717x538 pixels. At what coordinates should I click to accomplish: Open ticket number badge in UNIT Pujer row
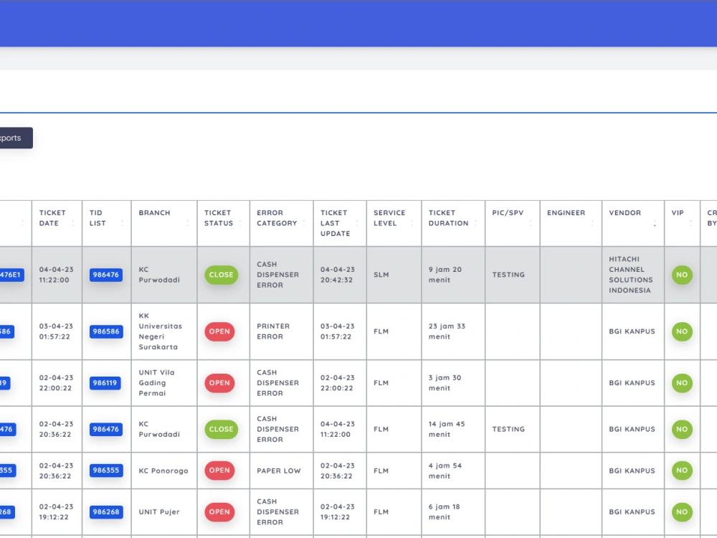[7, 512]
